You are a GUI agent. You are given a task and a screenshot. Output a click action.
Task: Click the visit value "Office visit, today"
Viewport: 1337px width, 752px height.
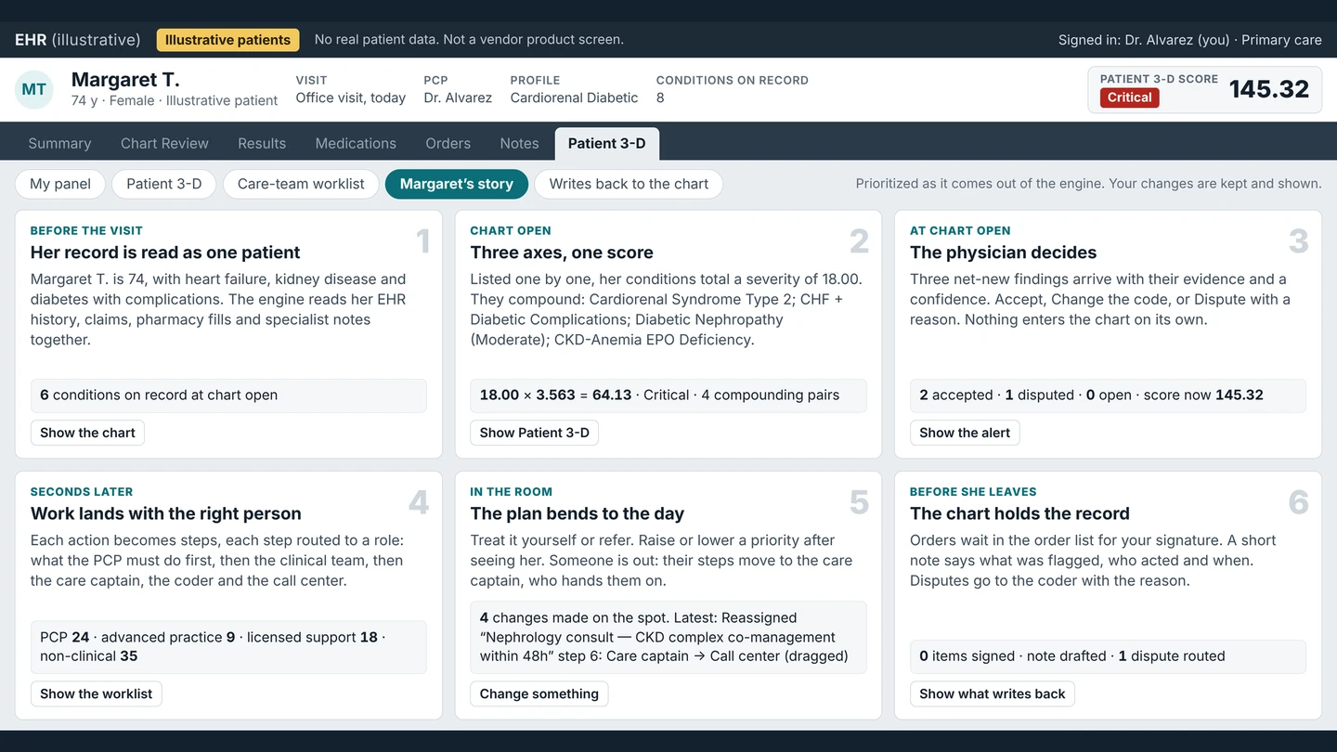(351, 97)
